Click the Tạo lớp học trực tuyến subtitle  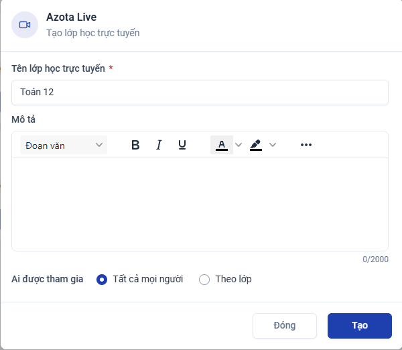93,33
